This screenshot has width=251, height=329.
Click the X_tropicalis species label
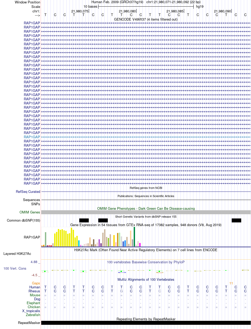(x=31, y=311)
